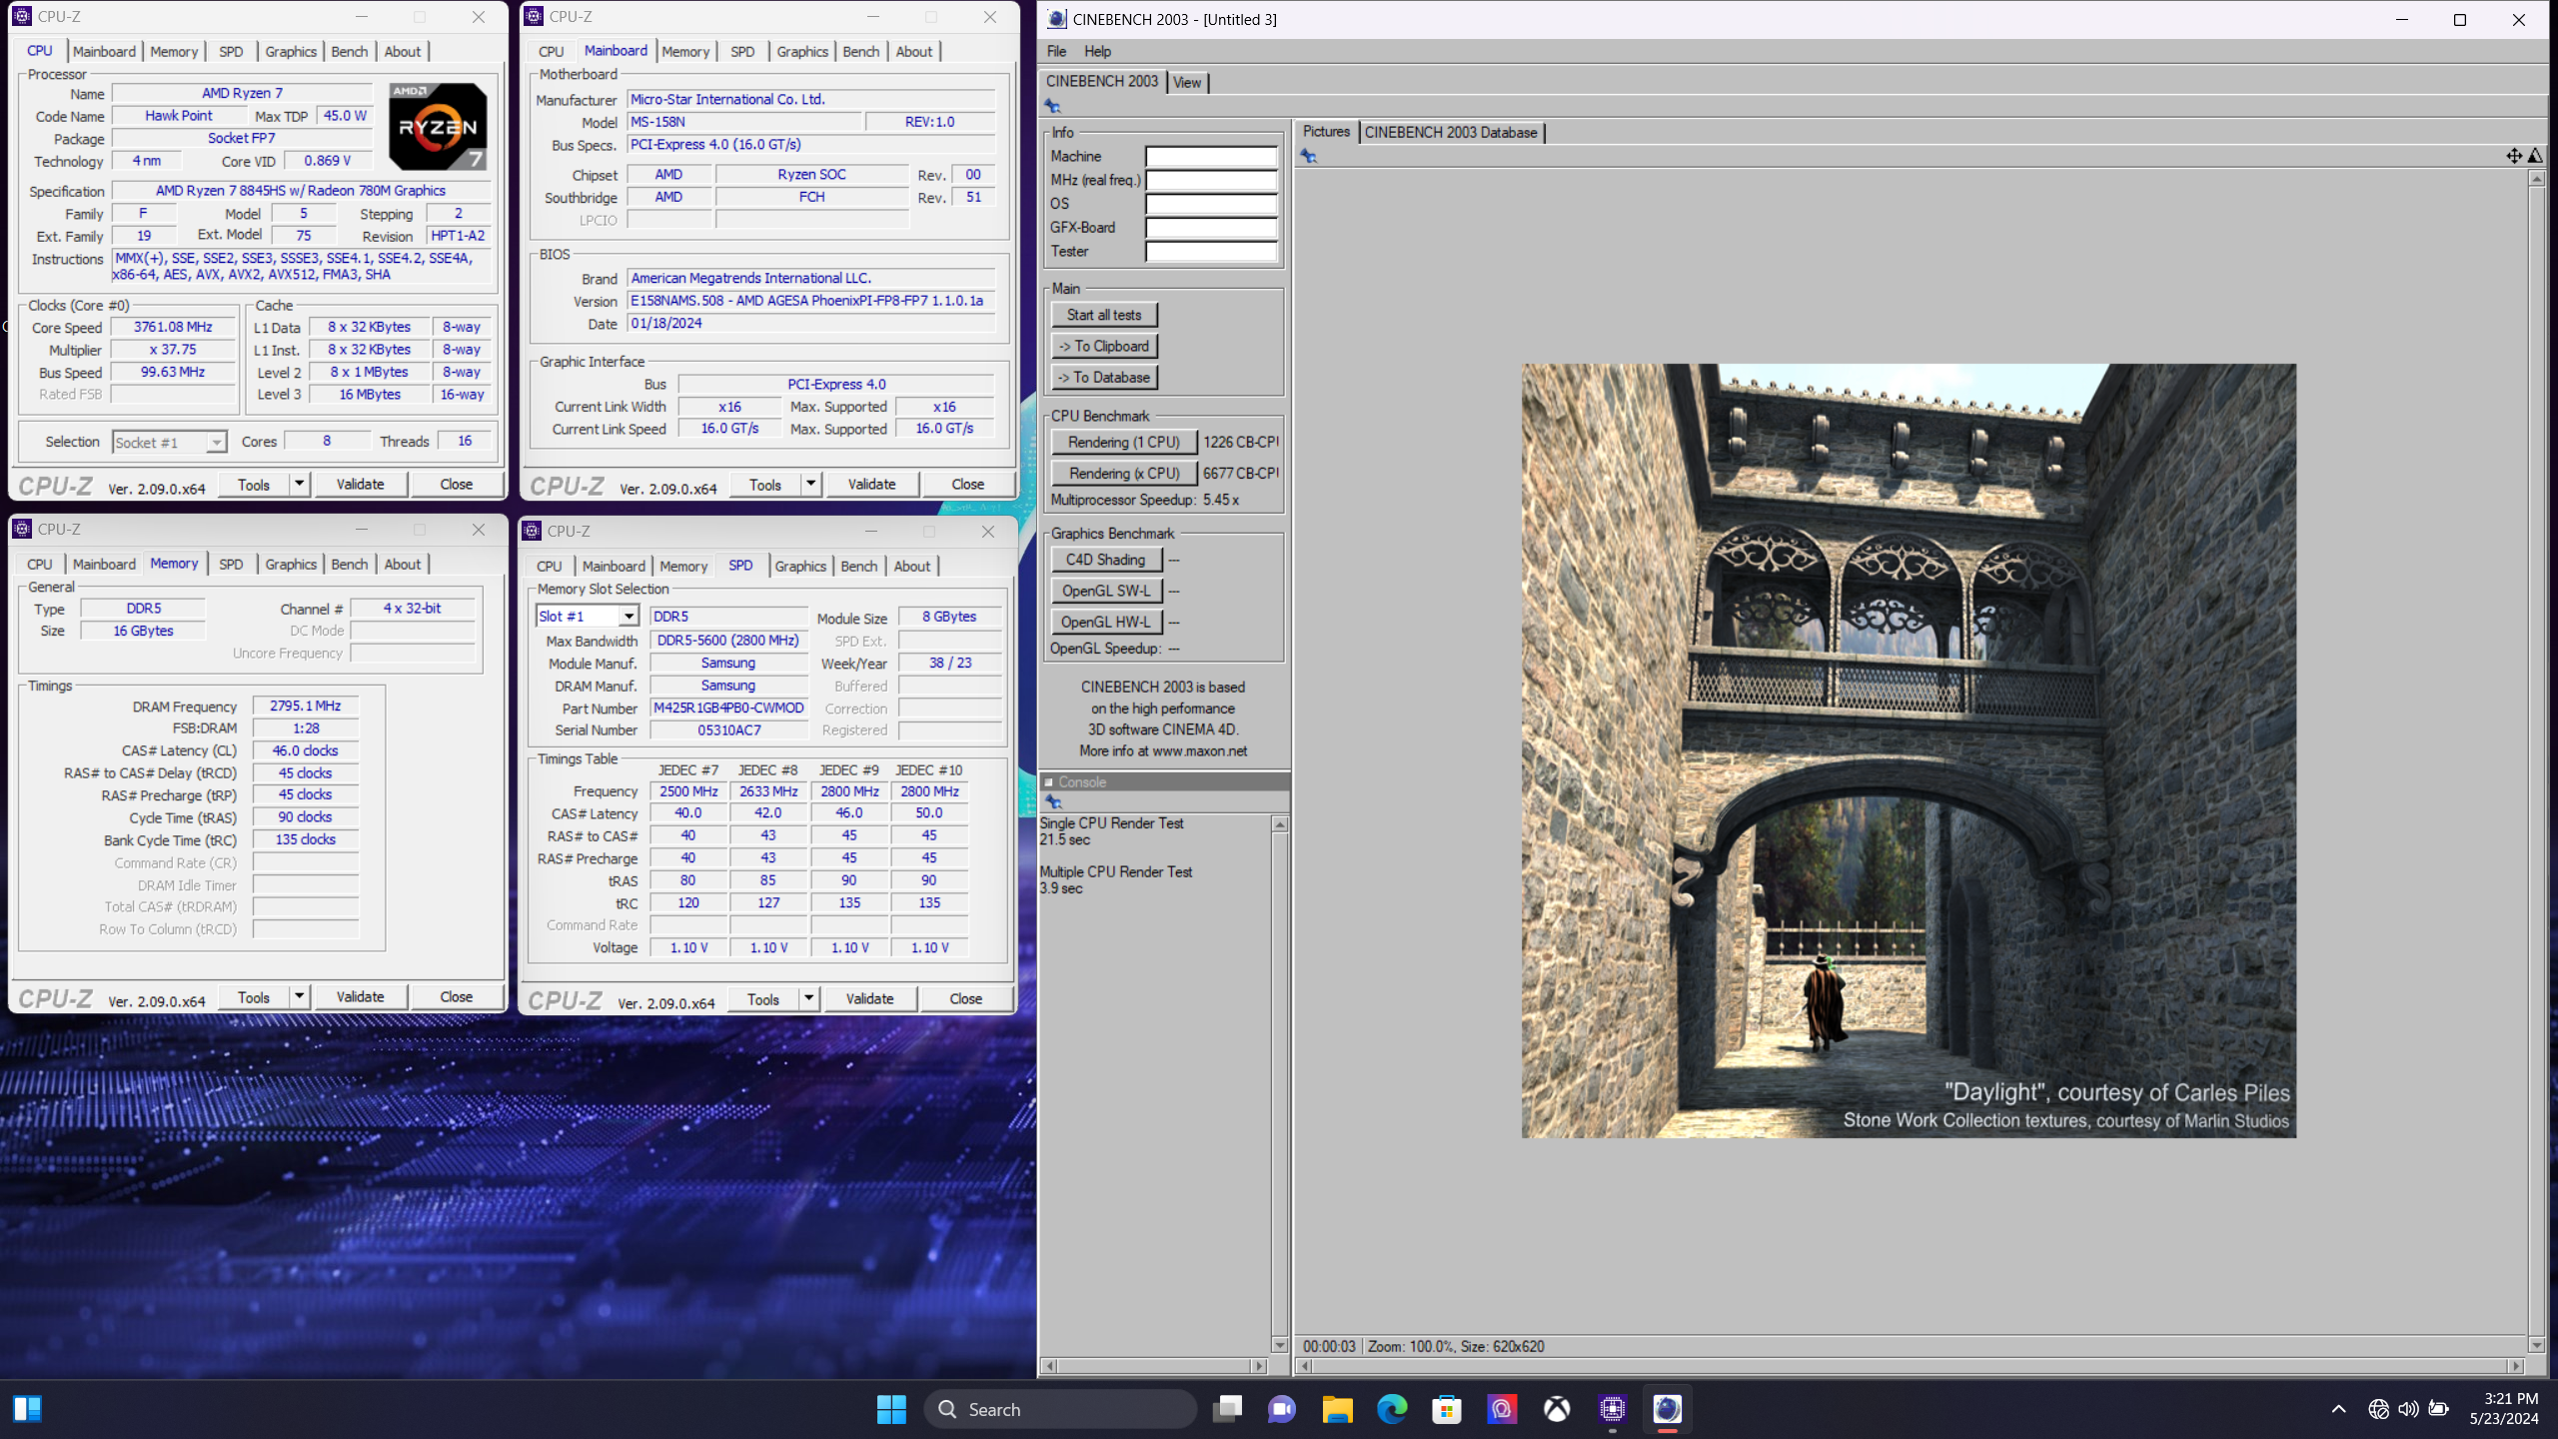Open Tools dropdown arrow in SPD window
Viewport: 2558px width, 1439px height.
pyautogui.click(x=808, y=998)
